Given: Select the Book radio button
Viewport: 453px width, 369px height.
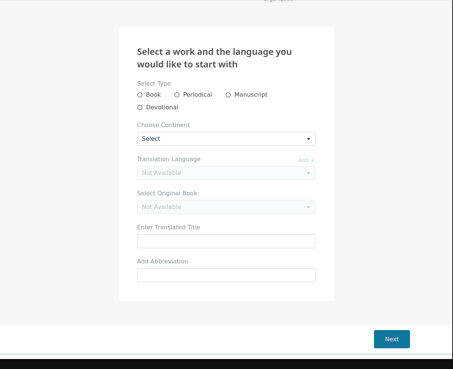Looking at the screenshot, I should pos(140,95).
